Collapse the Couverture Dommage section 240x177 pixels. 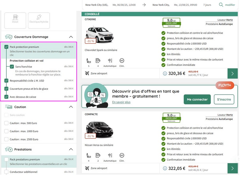[x=71, y=37]
